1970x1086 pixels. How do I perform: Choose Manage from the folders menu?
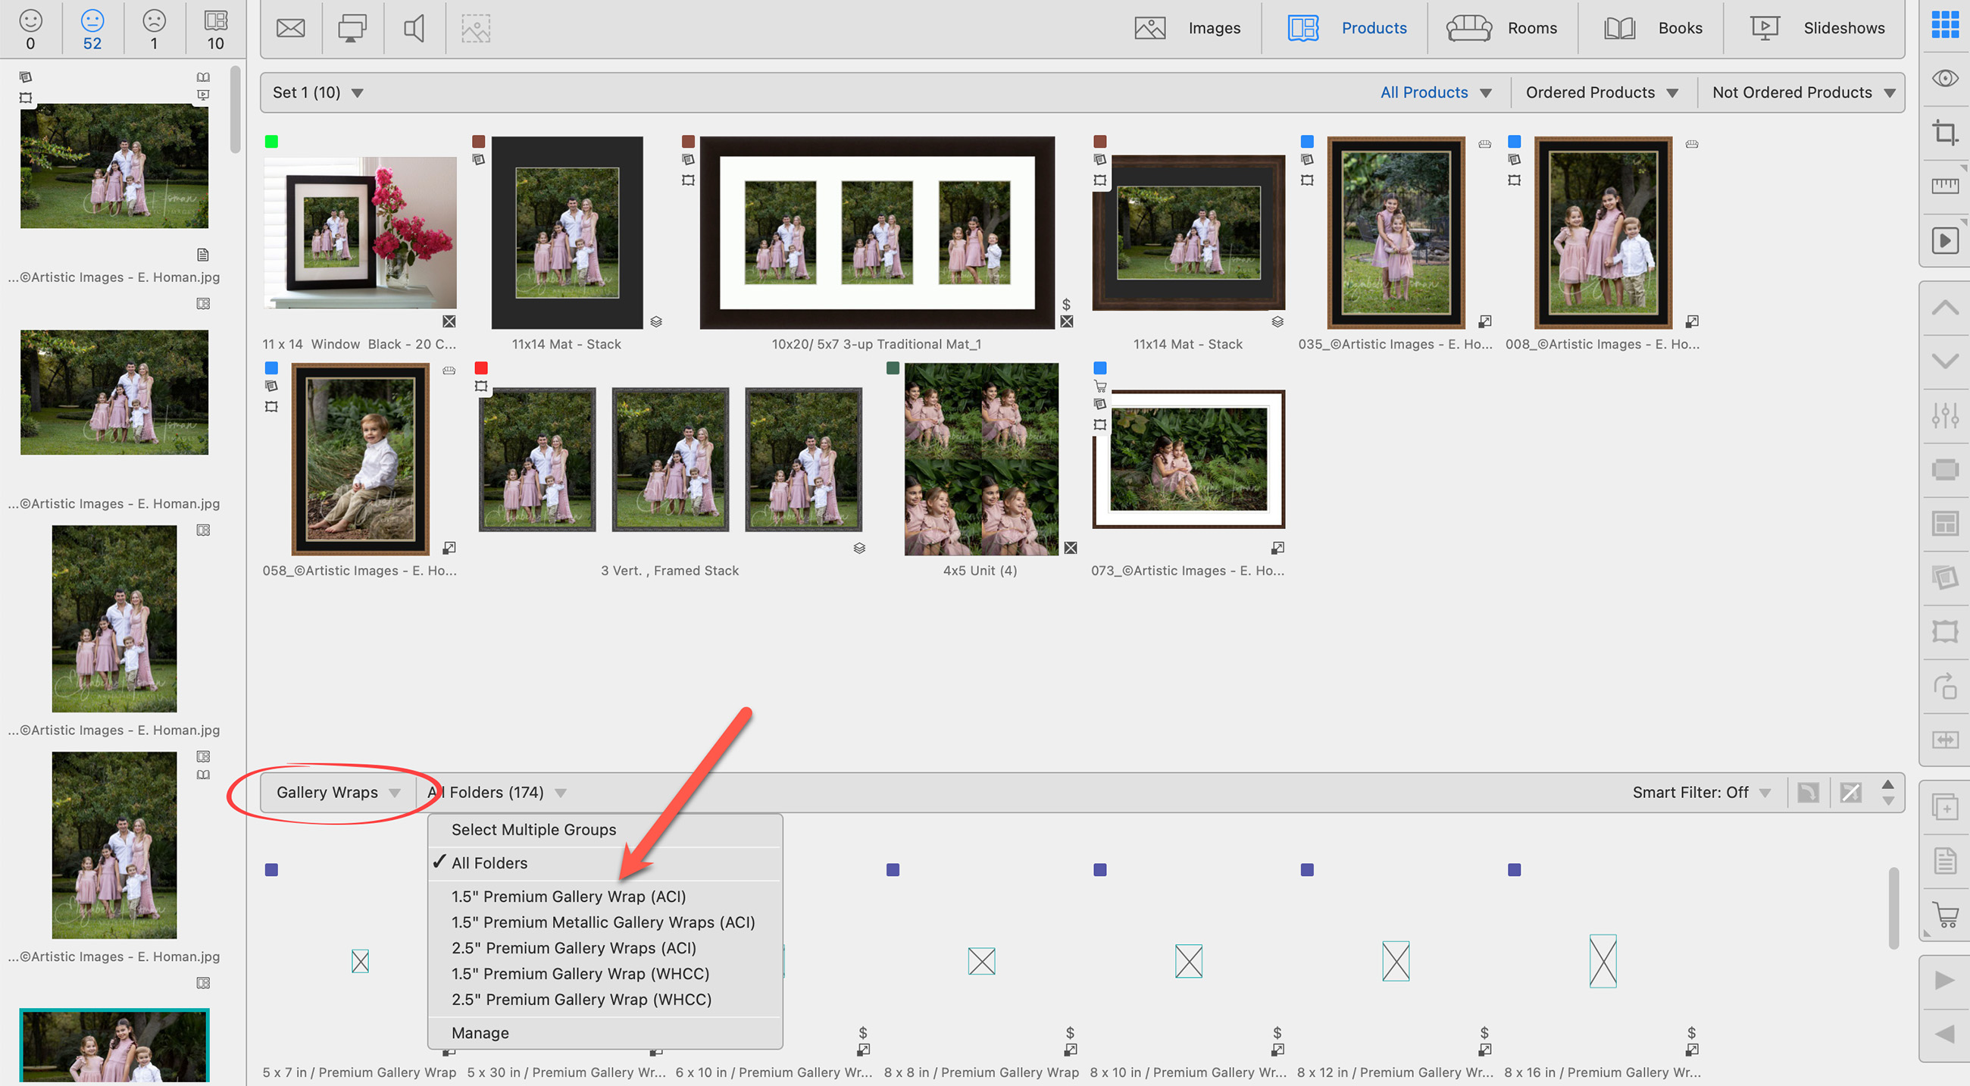pyautogui.click(x=480, y=1032)
